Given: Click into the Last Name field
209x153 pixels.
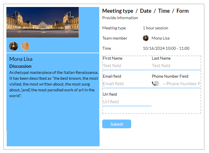Looking at the screenshot, I should pyautogui.click(x=176, y=66).
